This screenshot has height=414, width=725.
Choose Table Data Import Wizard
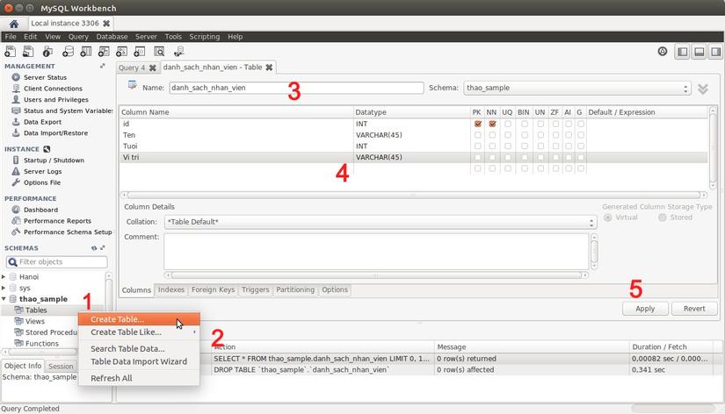click(139, 361)
